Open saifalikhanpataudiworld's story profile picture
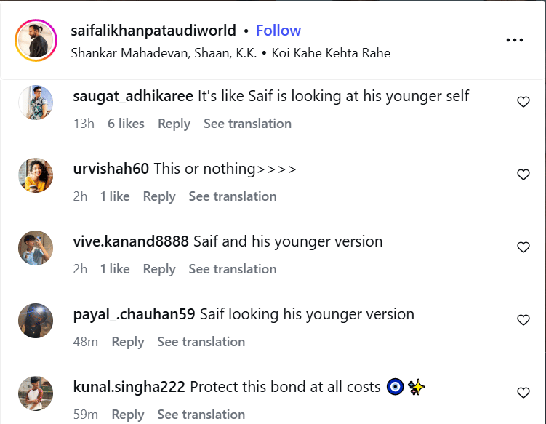 click(36, 41)
